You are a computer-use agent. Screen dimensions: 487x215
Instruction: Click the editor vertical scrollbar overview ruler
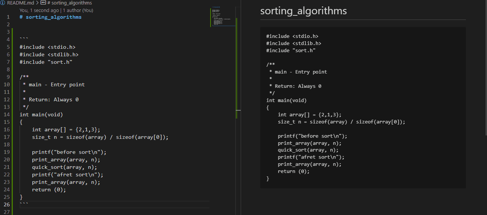click(x=237, y=68)
